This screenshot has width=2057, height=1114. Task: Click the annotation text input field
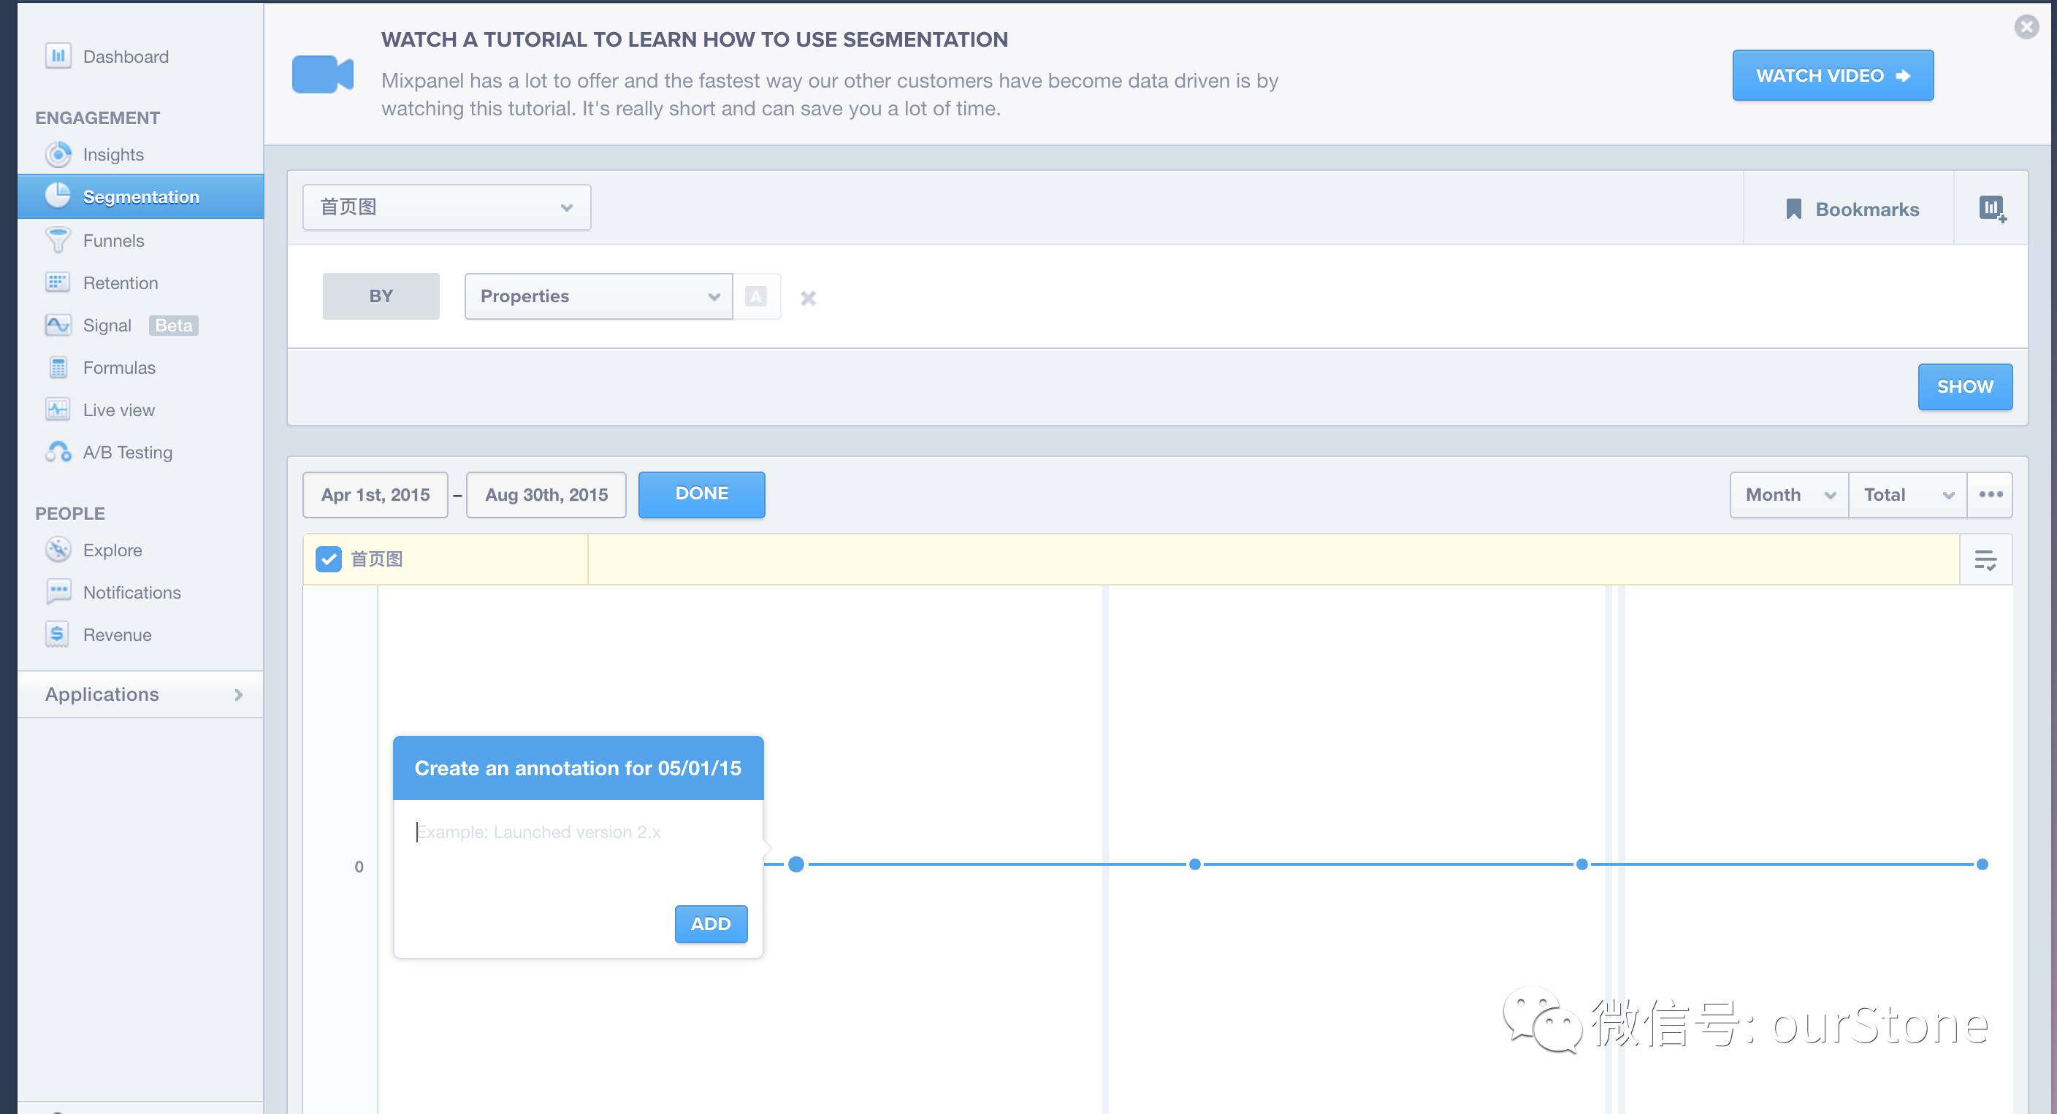click(578, 852)
